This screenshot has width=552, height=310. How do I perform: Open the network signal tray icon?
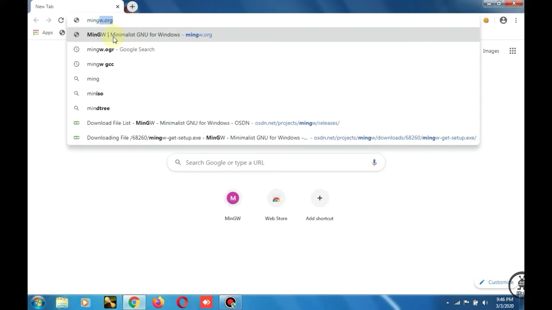tap(457, 303)
